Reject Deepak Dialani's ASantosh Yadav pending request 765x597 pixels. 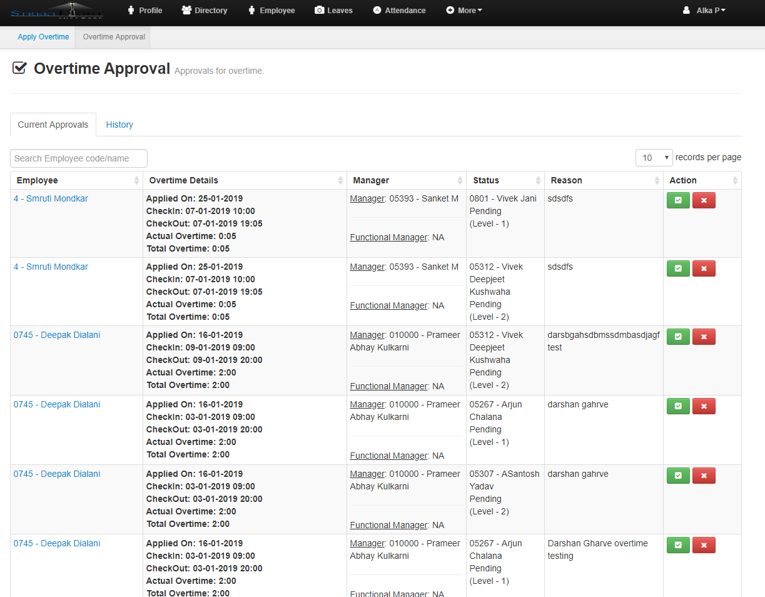click(704, 476)
